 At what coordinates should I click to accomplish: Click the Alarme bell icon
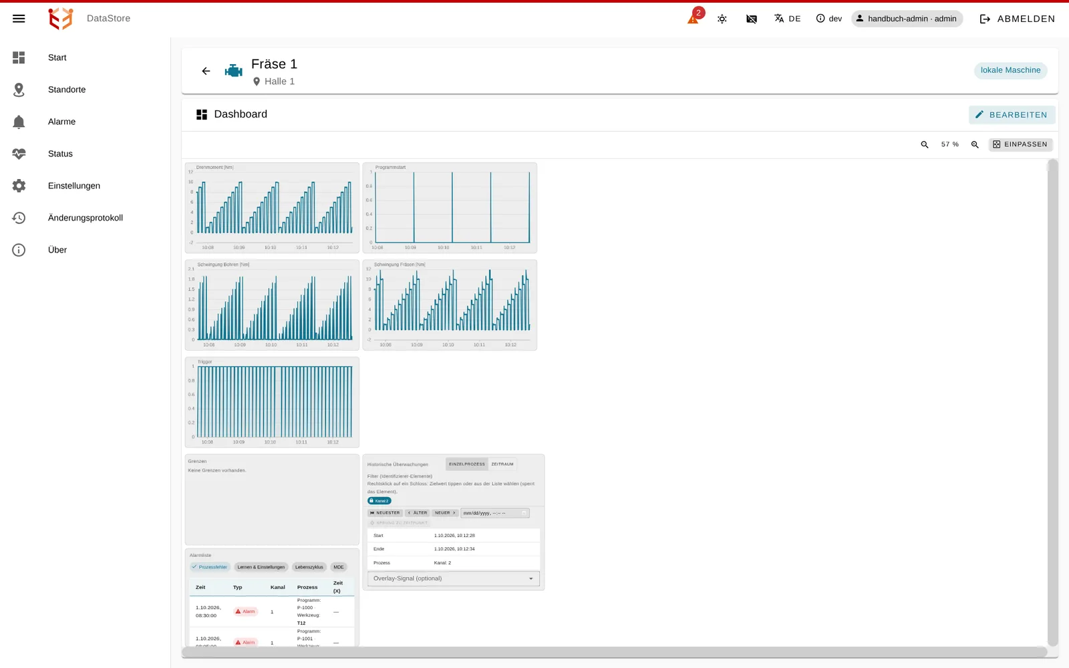tap(19, 122)
